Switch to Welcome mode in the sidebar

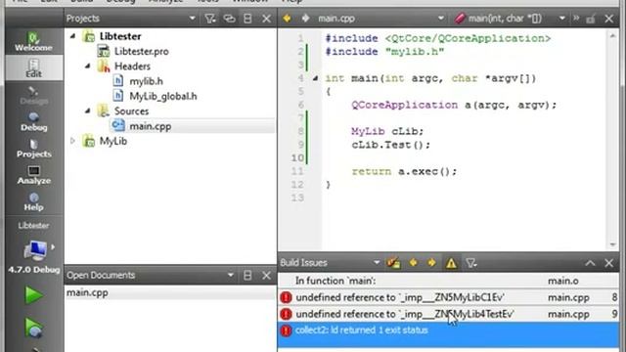pyautogui.click(x=33, y=42)
